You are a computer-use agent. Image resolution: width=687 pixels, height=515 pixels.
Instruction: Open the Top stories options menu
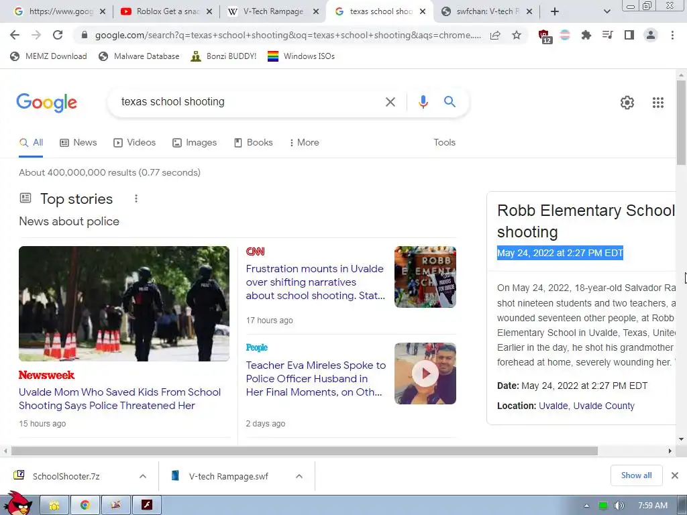[x=136, y=198]
